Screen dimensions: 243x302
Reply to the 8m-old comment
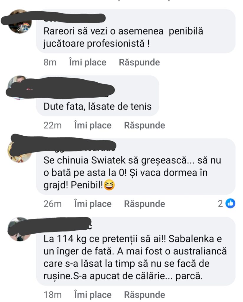[x=139, y=63]
